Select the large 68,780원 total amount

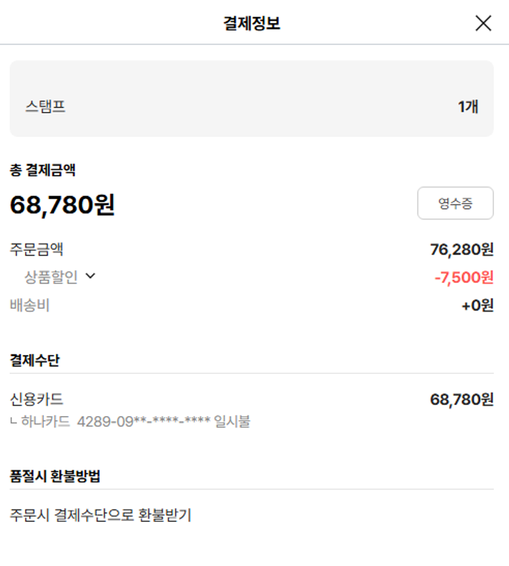62,205
